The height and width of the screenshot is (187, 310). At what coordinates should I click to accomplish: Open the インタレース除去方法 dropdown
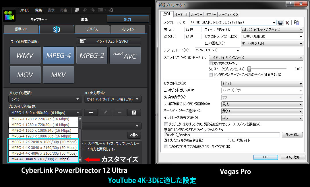coord(262,118)
